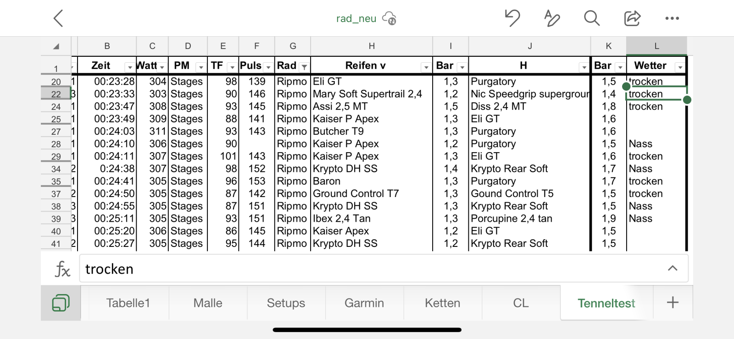Add a new sheet with plus button
The width and height of the screenshot is (734, 339).
coord(673,302)
